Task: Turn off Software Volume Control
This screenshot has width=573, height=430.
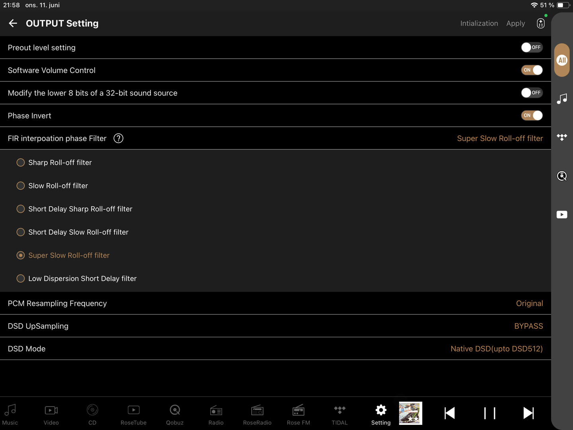Action: (x=532, y=70)
